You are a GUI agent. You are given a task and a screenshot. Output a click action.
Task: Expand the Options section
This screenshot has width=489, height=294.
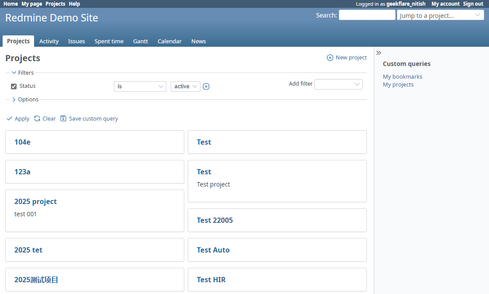pyautogui.click(x=25, y=100)
